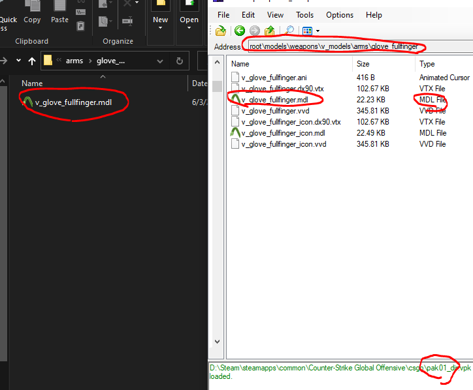Viewport: 473px width, 390px height.
Task: Click the GCFScape tree scrollbar thumb
Action: (217, 86)
